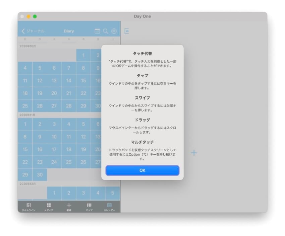
Task: Switch to the メディア tab
Action: coord(49,207)
